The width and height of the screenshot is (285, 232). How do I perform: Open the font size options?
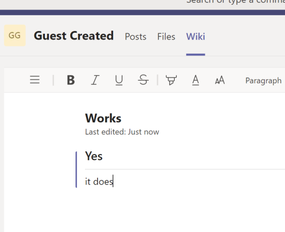coord(220,80)
